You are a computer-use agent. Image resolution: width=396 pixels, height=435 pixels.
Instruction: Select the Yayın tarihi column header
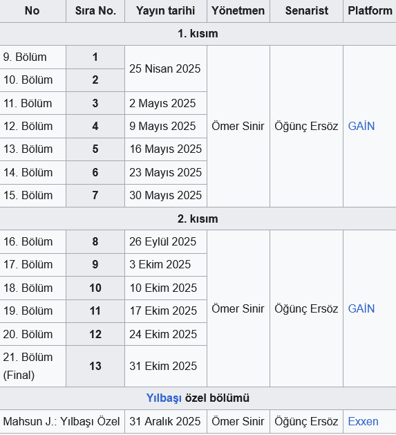[x=166, y=11]
